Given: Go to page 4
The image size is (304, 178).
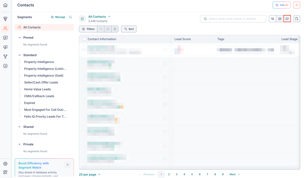Looking at the screenshot, I should point(184,174).
